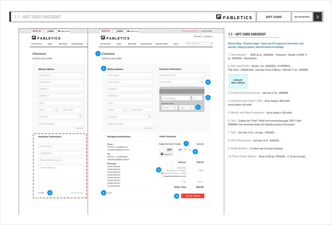Click the Fabletics logo in the right wireframe
The image size is (332, 225).
115,38
